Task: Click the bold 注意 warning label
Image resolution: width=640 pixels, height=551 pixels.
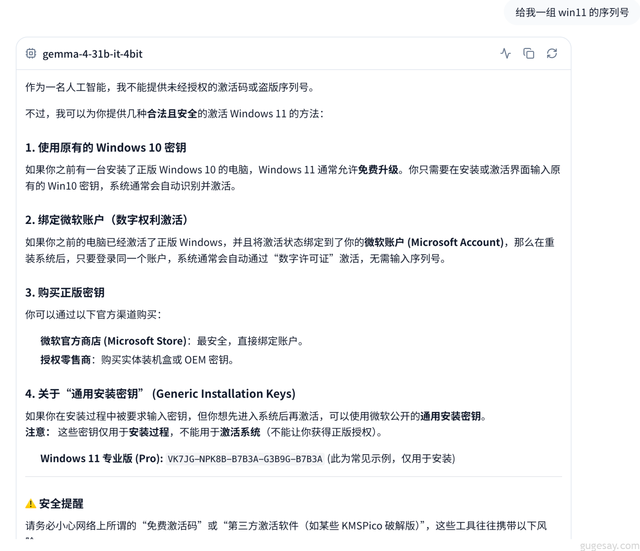Action: [36, 432]
